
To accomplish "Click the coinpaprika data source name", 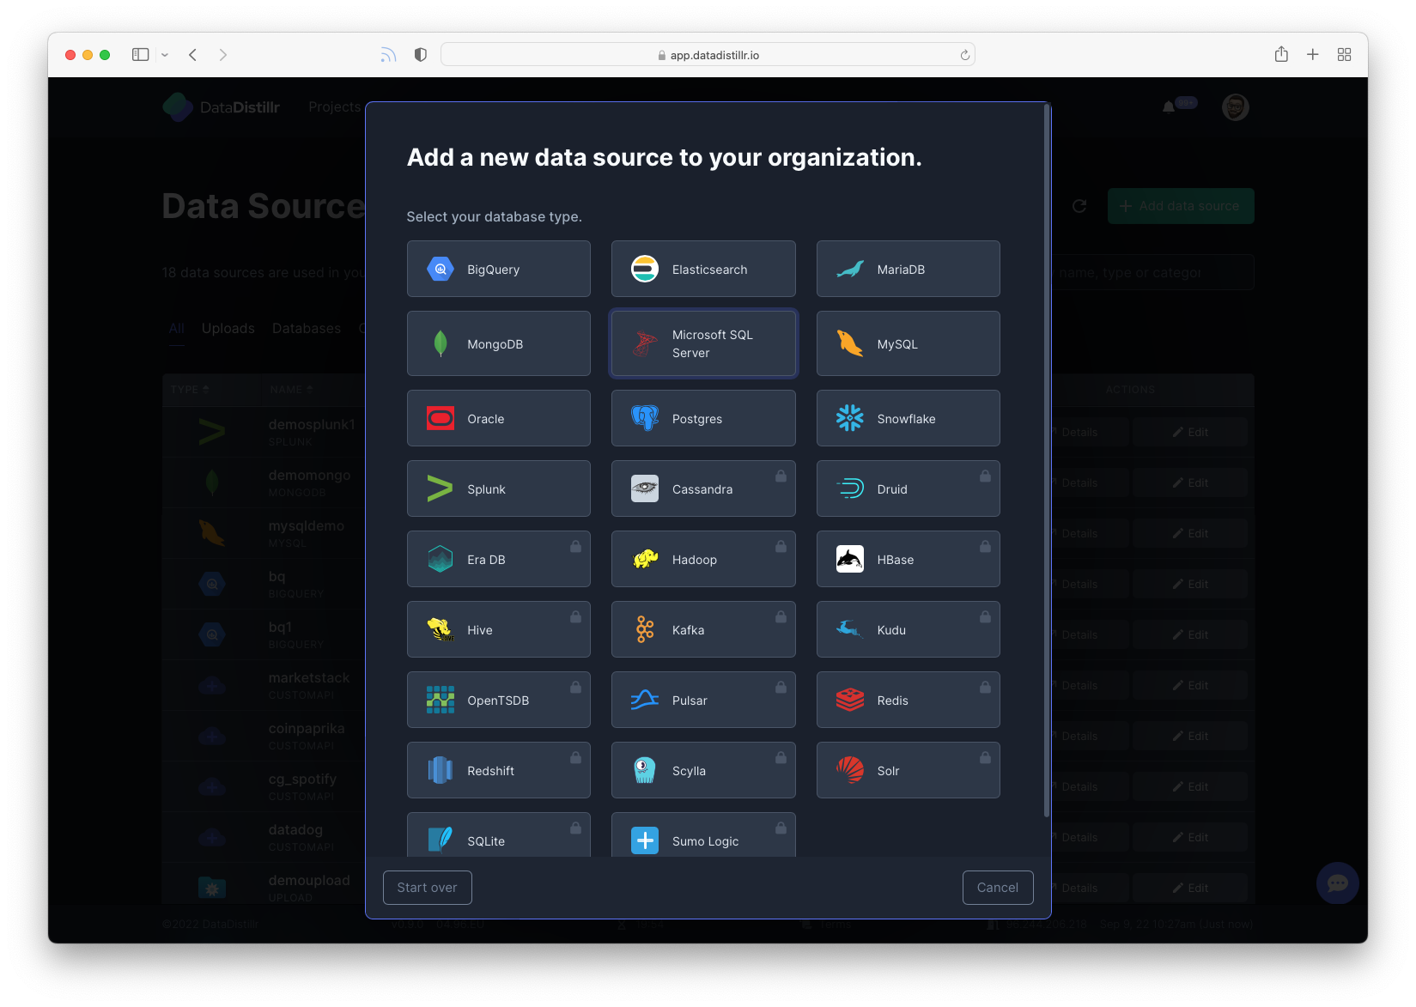I will (307, 728).
